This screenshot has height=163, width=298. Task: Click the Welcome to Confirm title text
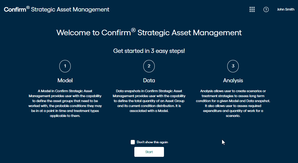(149, 32)
